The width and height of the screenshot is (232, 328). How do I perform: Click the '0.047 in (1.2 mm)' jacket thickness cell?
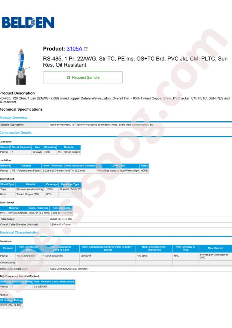coord(39,213)
